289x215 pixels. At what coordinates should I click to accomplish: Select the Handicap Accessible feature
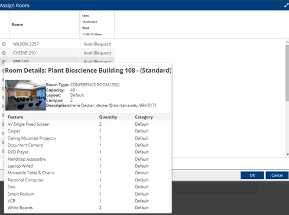[x=88, y=159]
